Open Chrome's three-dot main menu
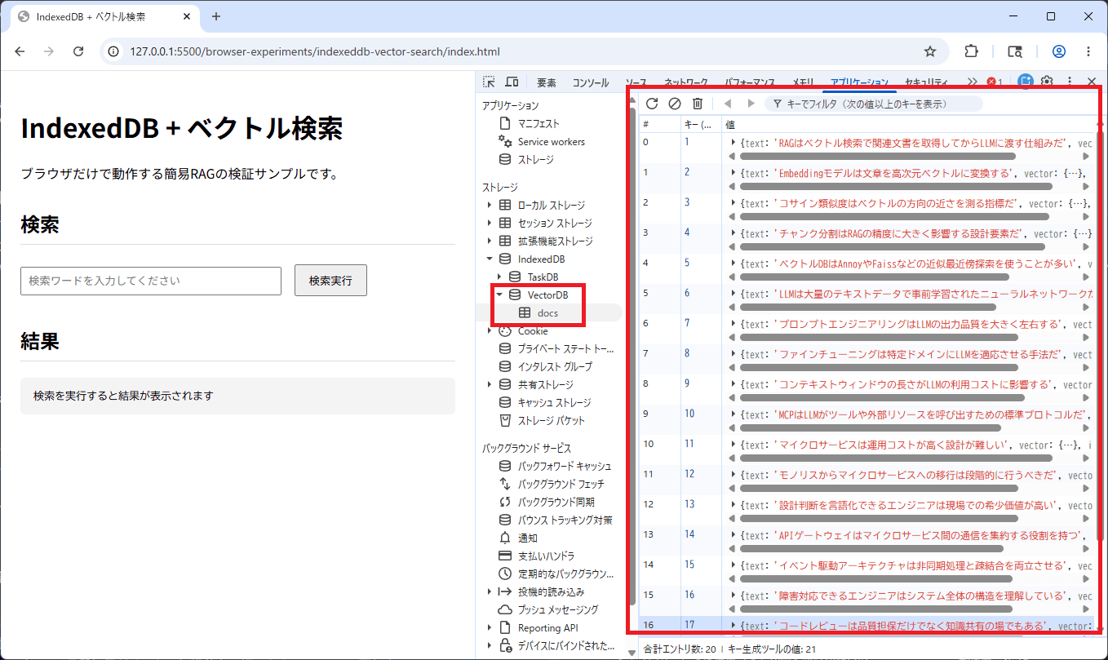This screenshot has height=660, width=1108. (x=1088, y=51)
